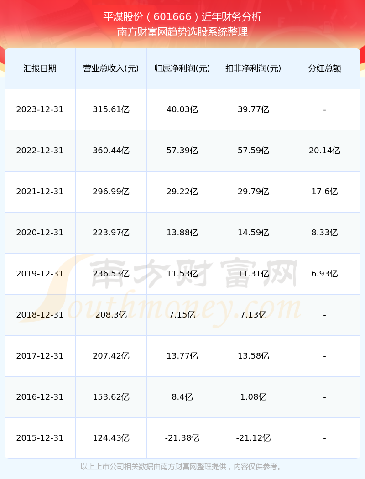Image resolution: width=365 pixels, height=479 pixels.
Task: Click adjusted profit value 14.59亿
Action: click(x=254, y=233)
